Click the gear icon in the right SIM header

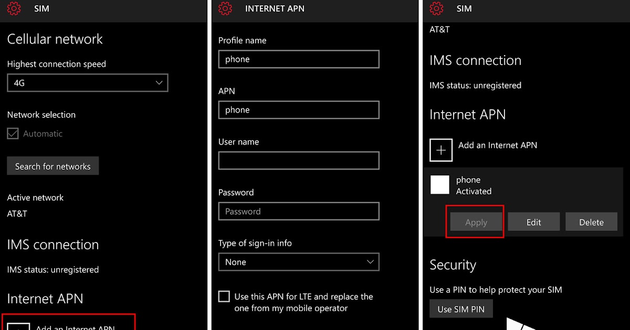pyautogui.click(x=437, y=8)
